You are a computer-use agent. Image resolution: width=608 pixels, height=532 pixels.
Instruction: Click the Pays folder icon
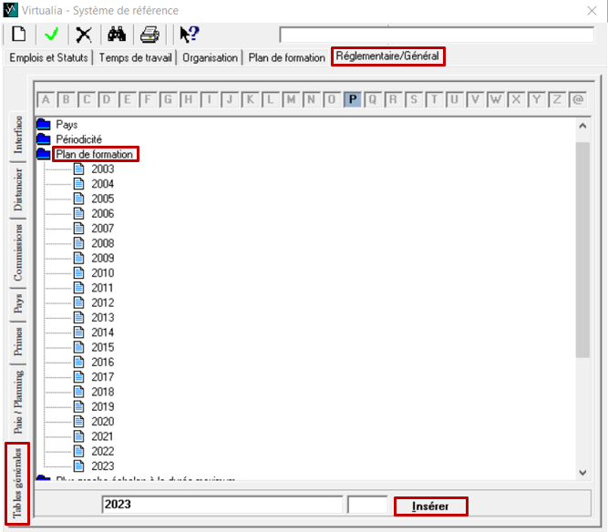coord(43,124)
